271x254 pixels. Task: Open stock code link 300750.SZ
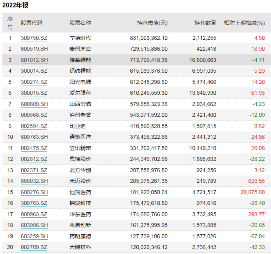(x=34, y=38)
